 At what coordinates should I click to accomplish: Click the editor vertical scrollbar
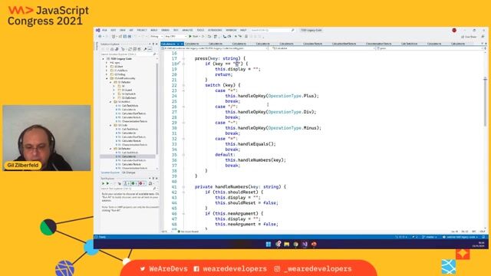[x=485, y=102]
